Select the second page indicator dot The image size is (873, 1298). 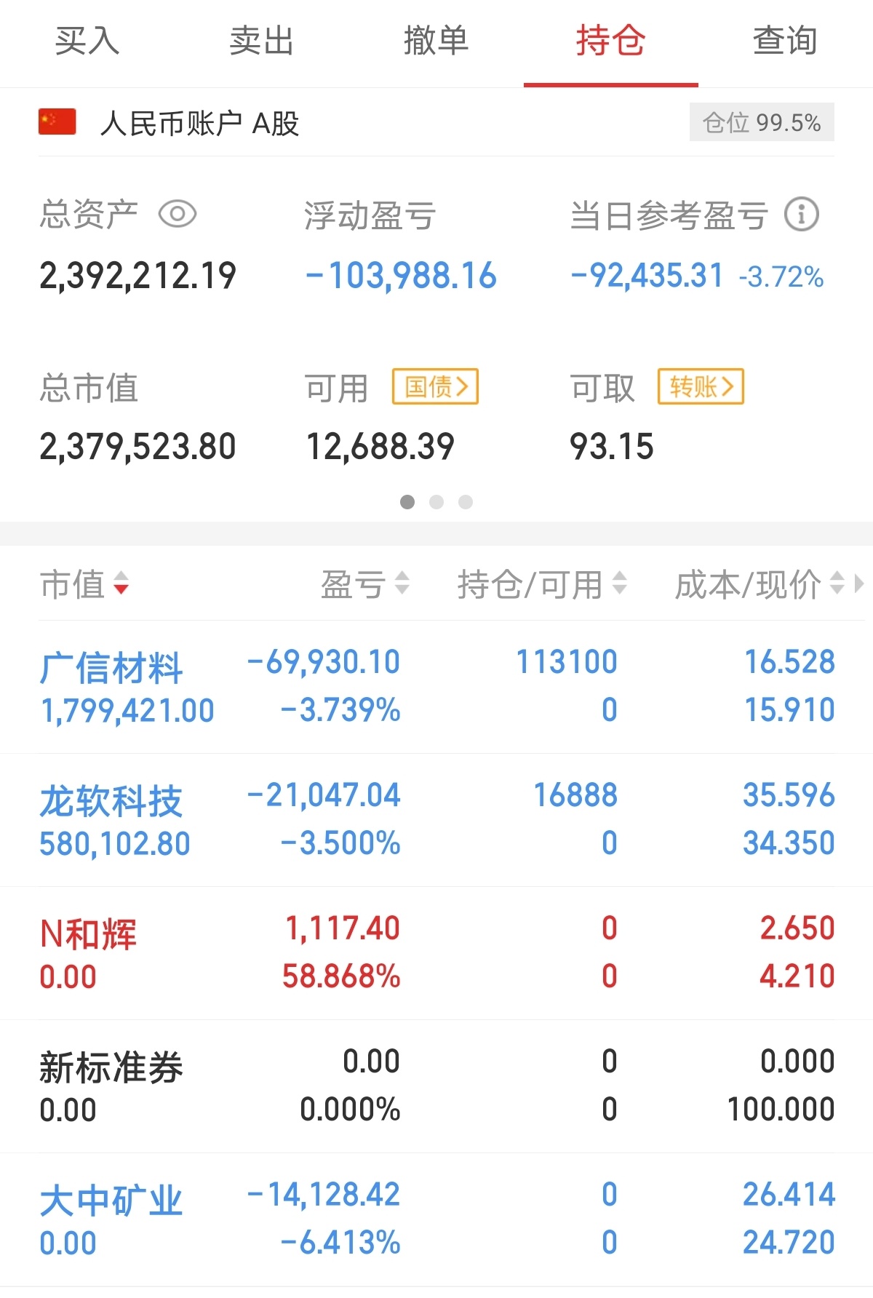click(436, 502)
